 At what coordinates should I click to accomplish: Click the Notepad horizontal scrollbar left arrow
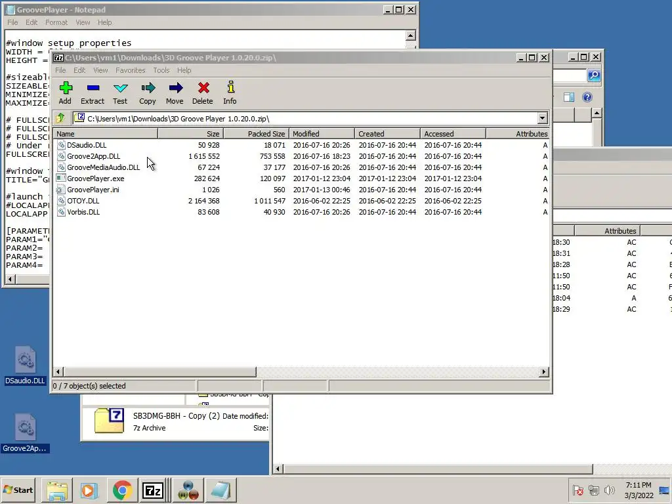coord(10,280)
